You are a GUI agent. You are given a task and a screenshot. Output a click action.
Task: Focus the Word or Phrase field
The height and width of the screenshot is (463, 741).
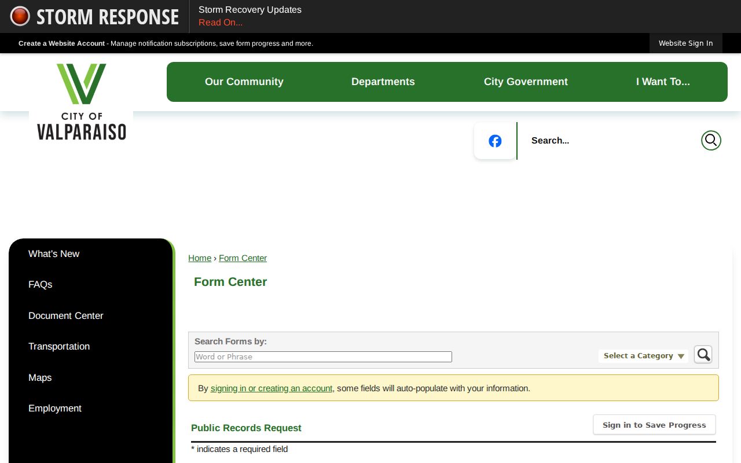323,357
